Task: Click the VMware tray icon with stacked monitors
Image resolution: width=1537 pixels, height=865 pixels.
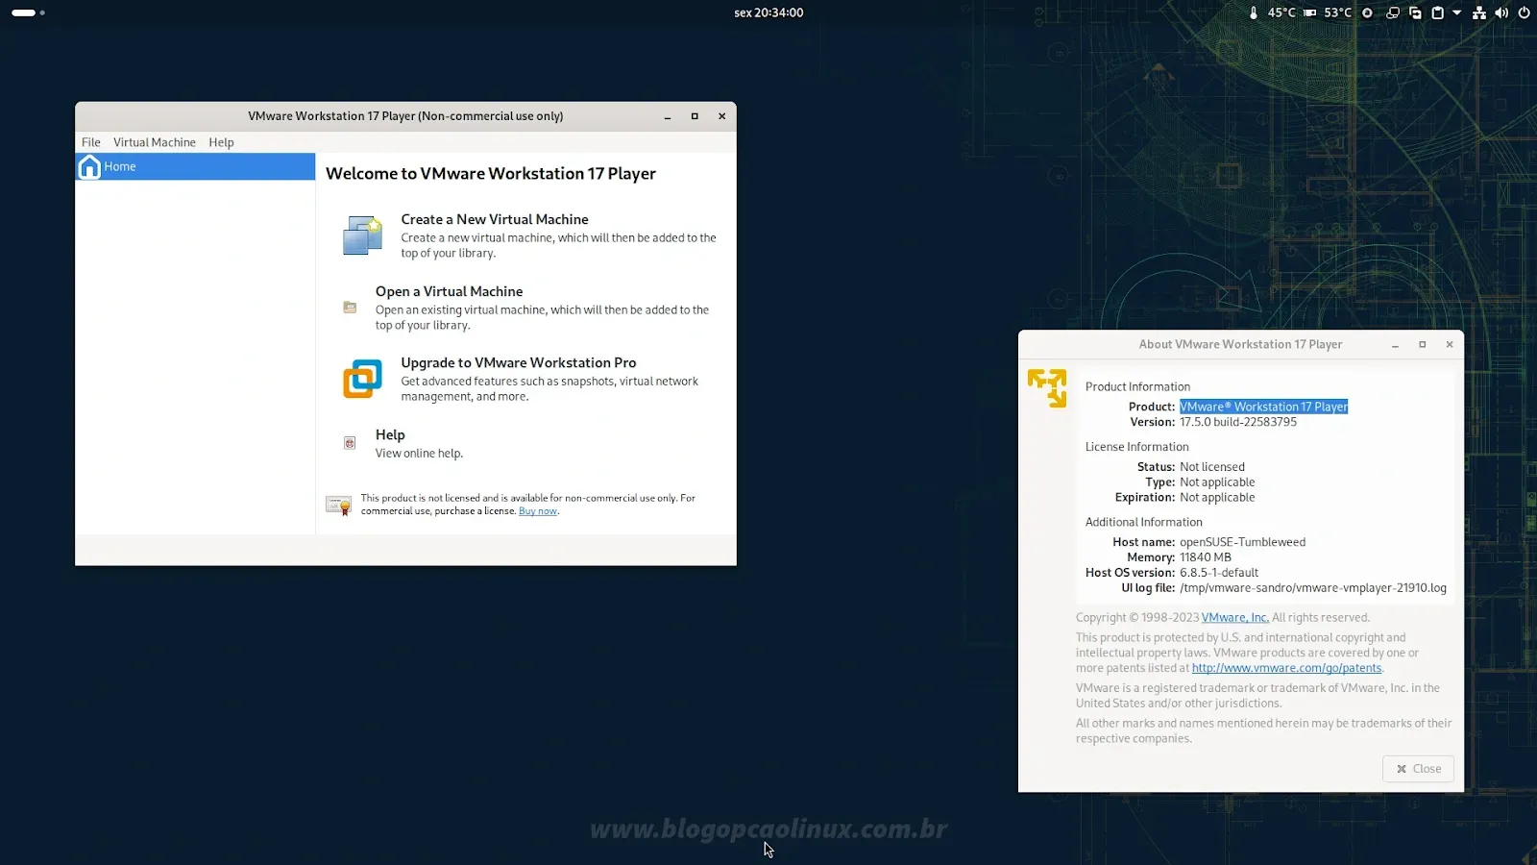Action: (1392, 12)
